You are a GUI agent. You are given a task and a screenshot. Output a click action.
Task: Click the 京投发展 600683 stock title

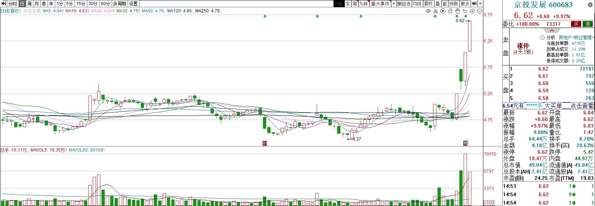pos(543,5)
